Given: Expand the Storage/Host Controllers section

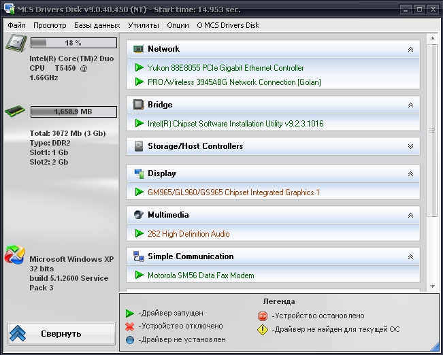Looking at the screenshot, I should pos(410,146).
